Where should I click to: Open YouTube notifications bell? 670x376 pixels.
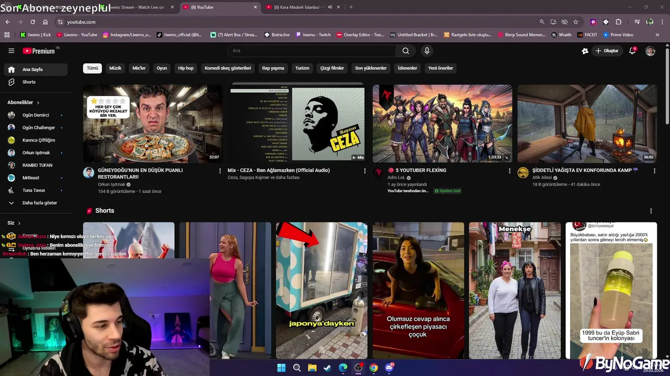point(632,51)
